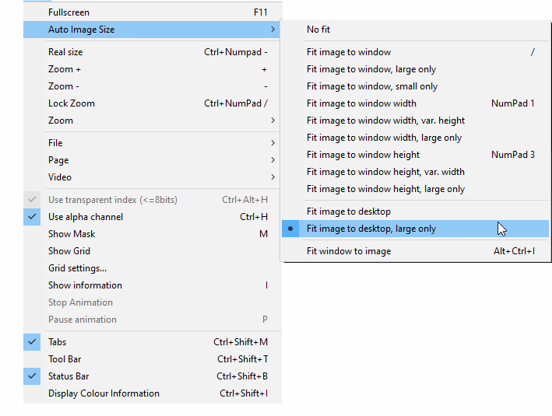The image size is (552, 416).
Task: Select Fit image to desktop, large only
Action: tap(371, 229)
